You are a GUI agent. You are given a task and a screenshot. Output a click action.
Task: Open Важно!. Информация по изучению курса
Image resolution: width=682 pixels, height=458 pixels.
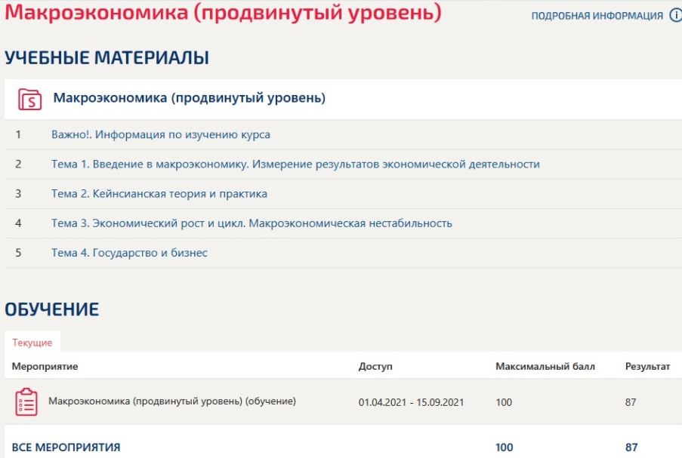(x=161, y=134)
